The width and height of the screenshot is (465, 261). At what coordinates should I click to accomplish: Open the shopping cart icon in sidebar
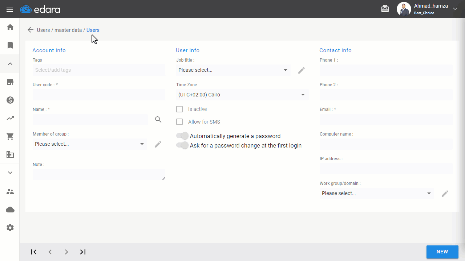10,136
